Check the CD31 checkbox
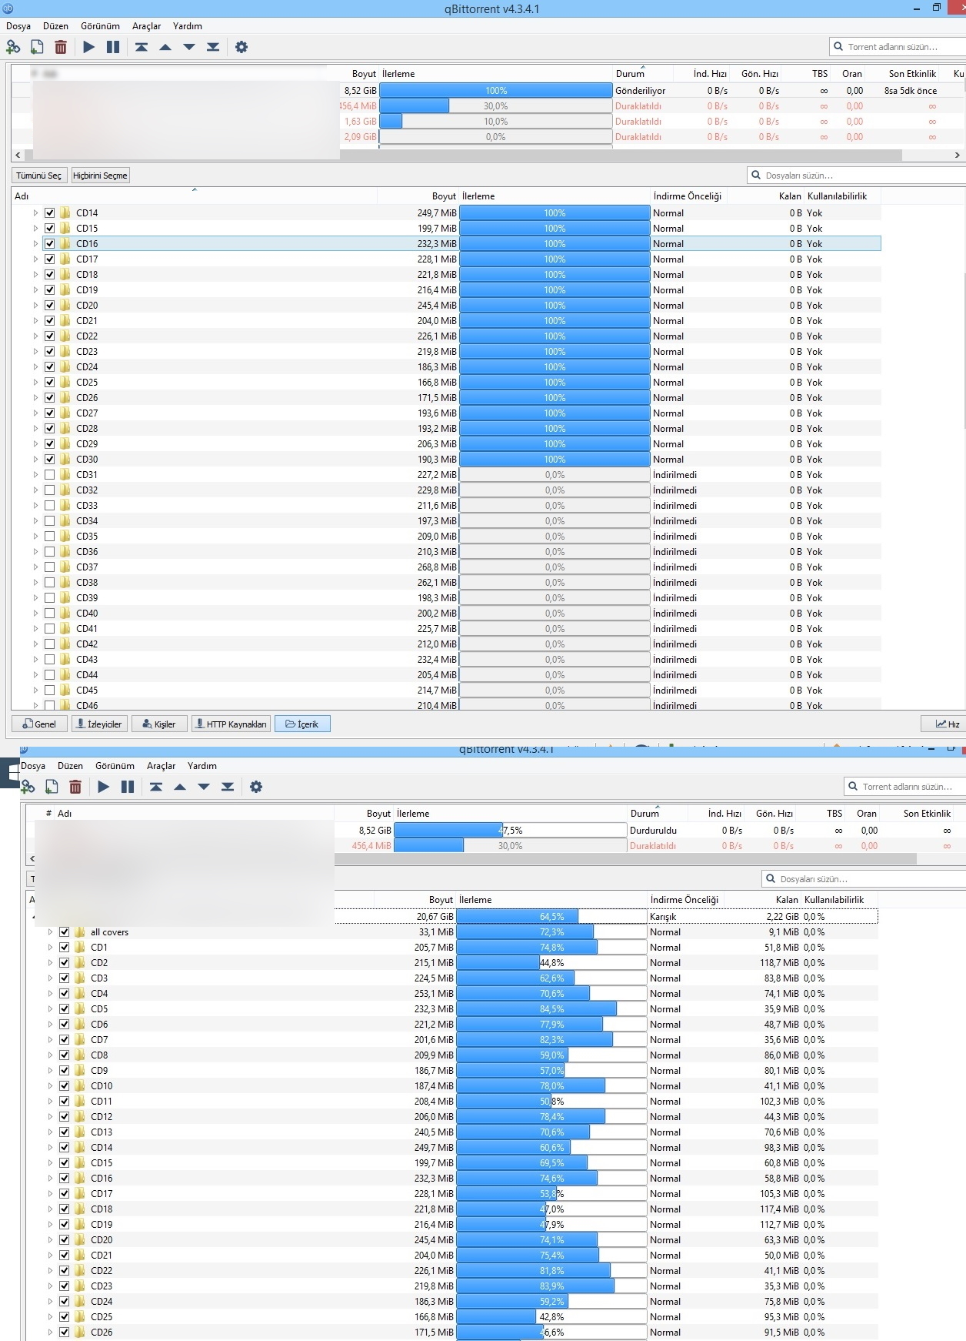Screen dimensions: 966x1341 pos(50,475)
